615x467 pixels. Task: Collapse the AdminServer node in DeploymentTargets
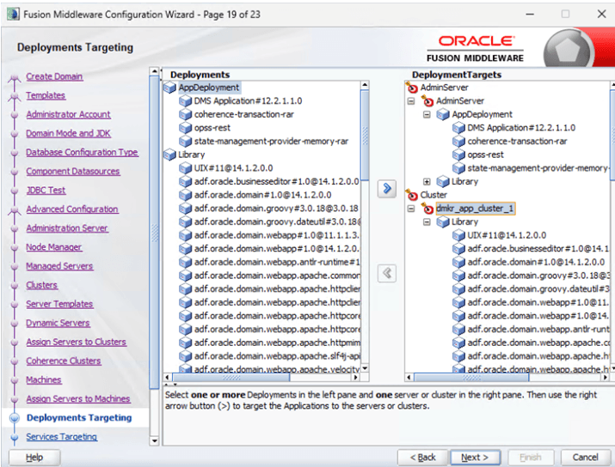click(411, 101)
